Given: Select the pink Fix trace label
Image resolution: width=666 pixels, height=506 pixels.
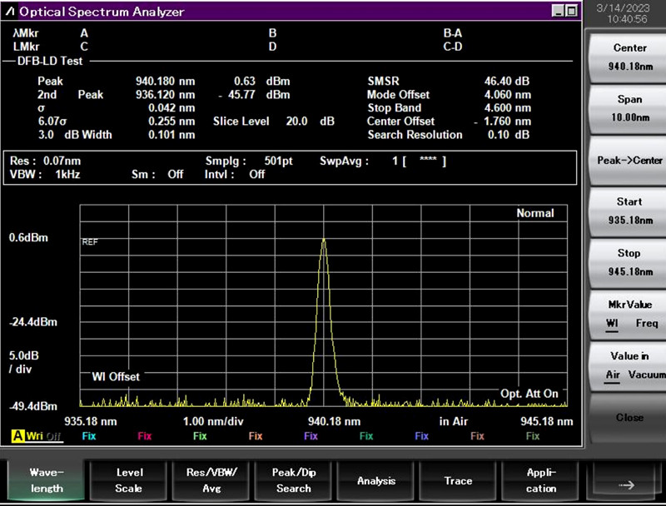Looking at the screenshot, I should click(x=144, y=436).
